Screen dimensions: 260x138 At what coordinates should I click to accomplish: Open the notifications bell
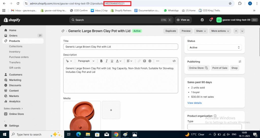pos(210,20)
